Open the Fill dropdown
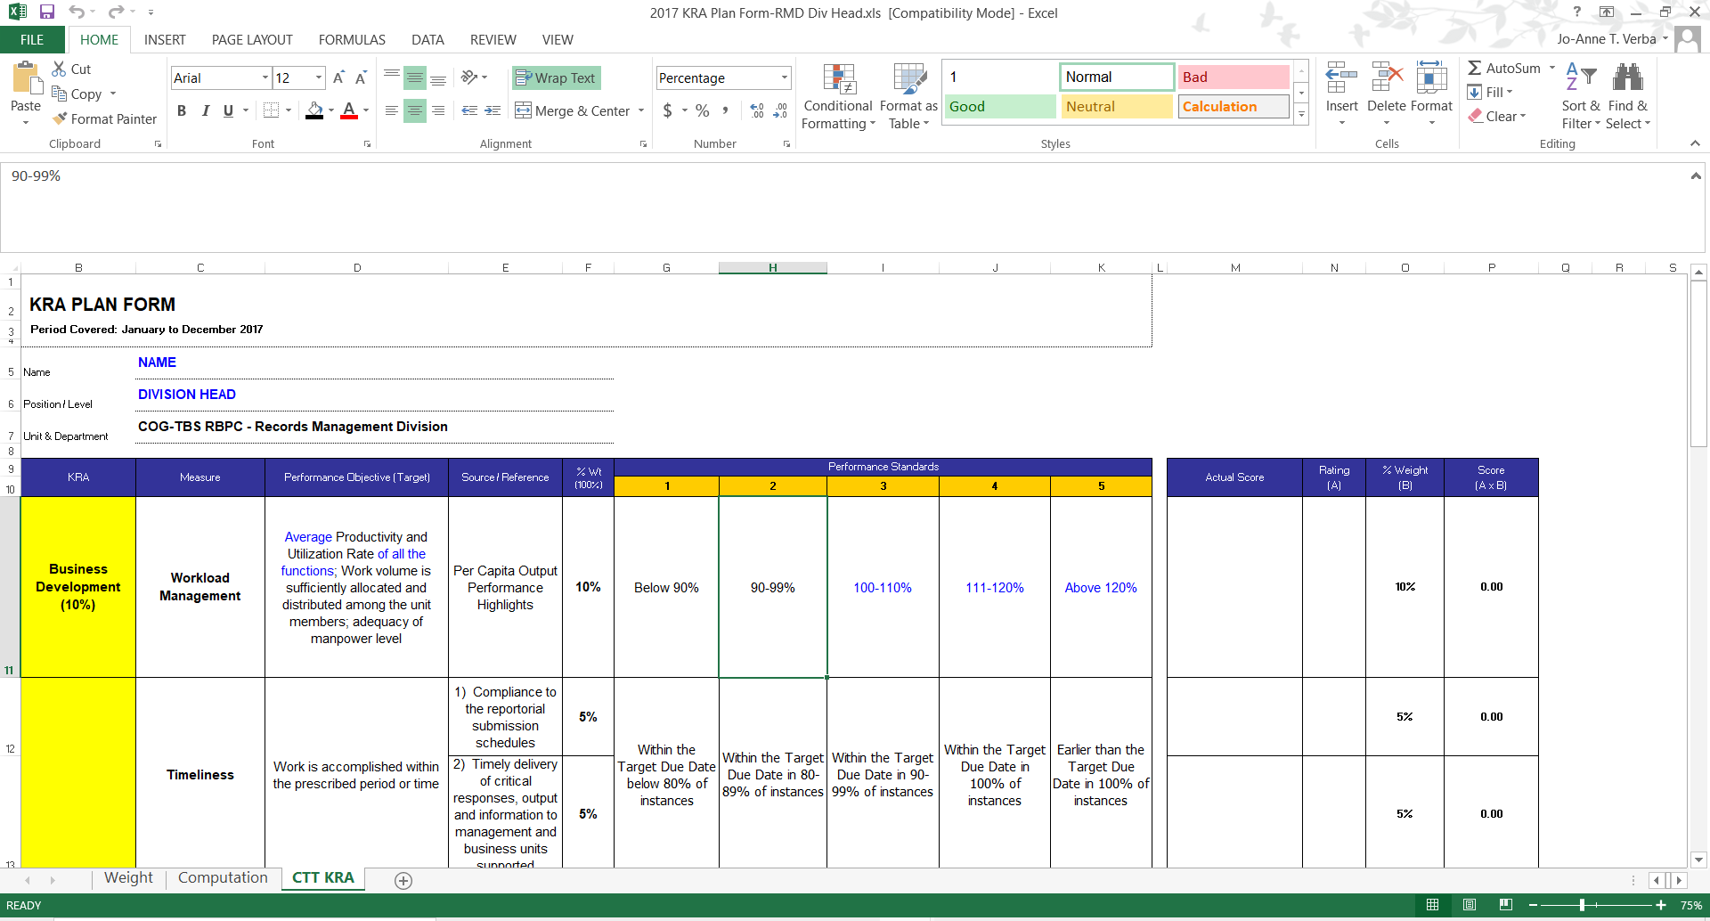1710x921 pixels. 1490,92
